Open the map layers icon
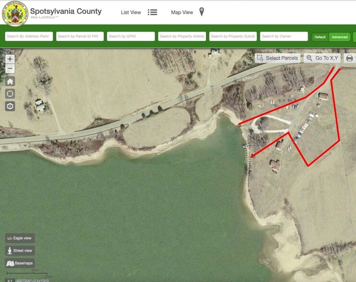356x282 pixels. (10, 106)
